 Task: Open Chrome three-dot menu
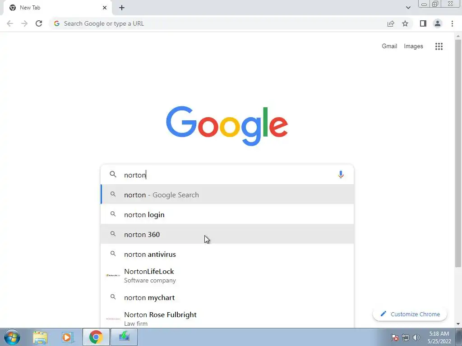(x=452, y=23)
